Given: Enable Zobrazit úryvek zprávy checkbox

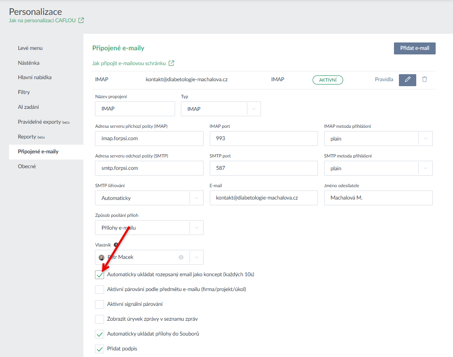Looking at the screenshot, I should coord(100,319).
